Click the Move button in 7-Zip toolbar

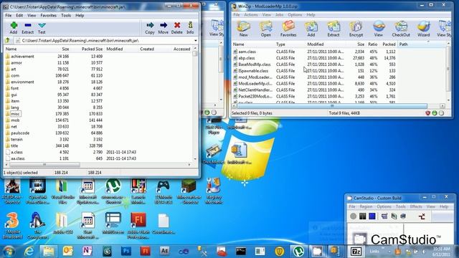[163, 28]
